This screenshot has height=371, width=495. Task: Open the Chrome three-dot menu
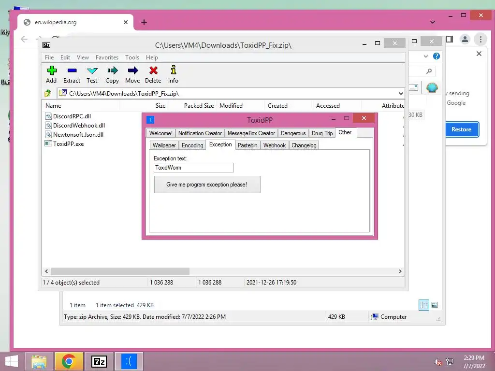[481, 39]
